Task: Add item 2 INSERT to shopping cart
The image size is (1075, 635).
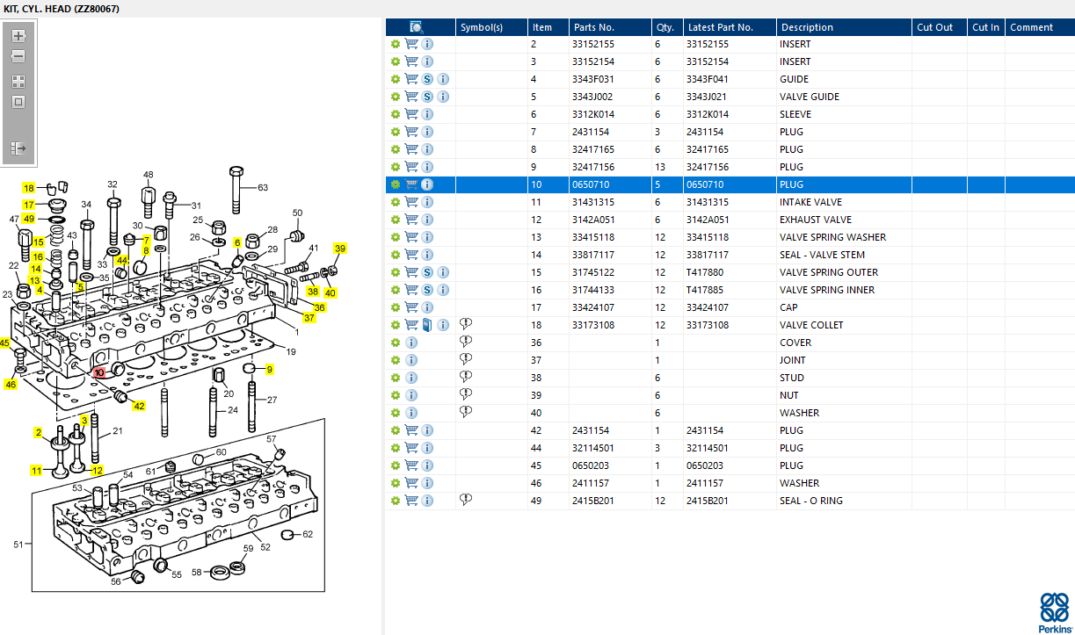Action: [x=411, y=44]
